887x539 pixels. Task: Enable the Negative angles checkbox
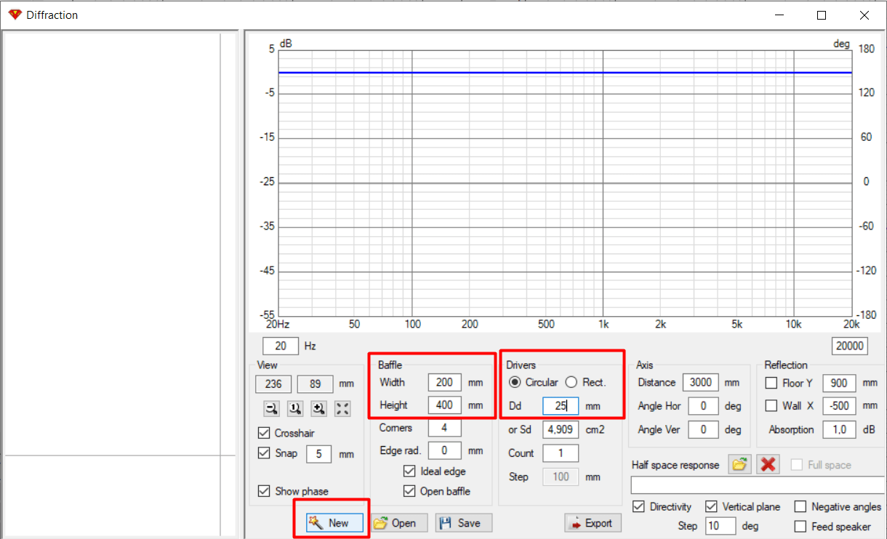800,506
